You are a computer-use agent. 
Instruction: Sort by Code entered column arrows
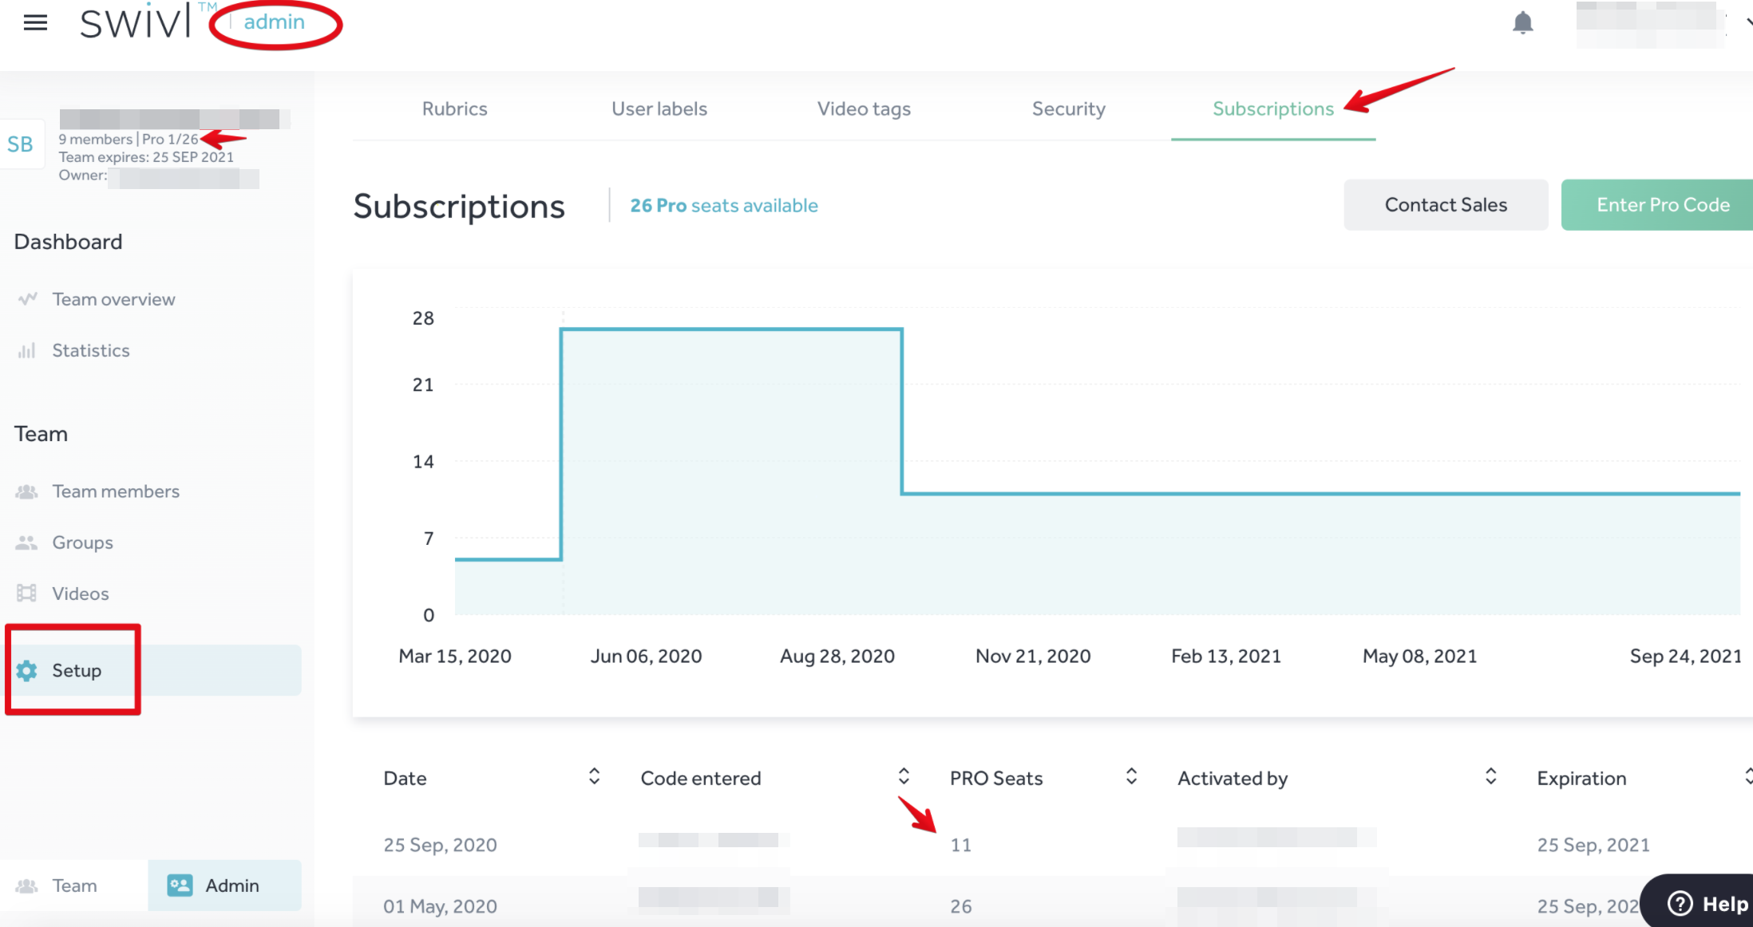point(904,777)
